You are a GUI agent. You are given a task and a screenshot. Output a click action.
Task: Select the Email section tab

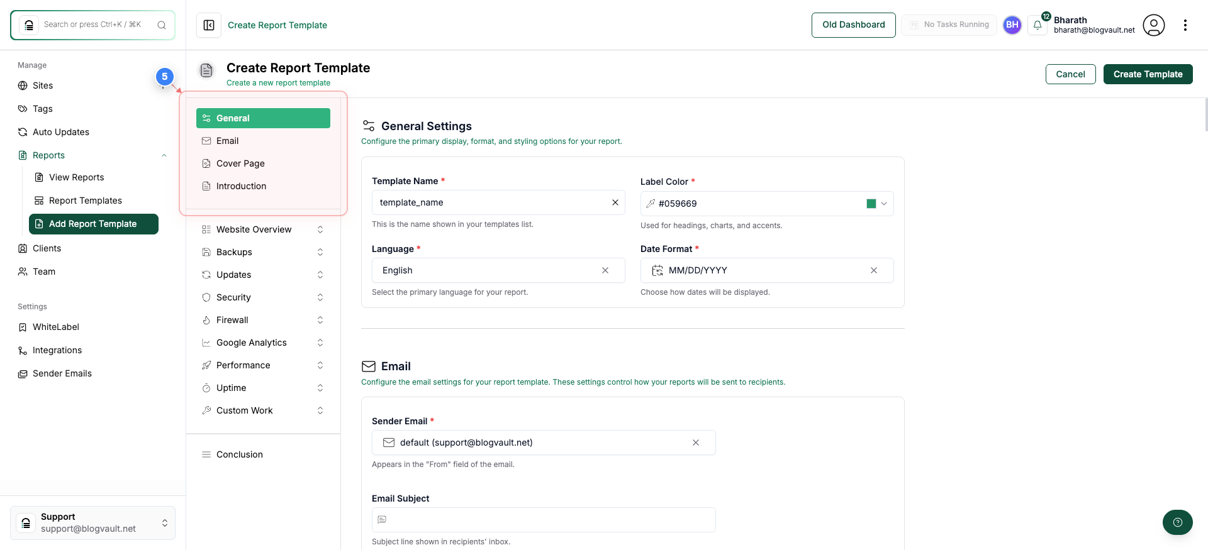[x=263, y=141]
